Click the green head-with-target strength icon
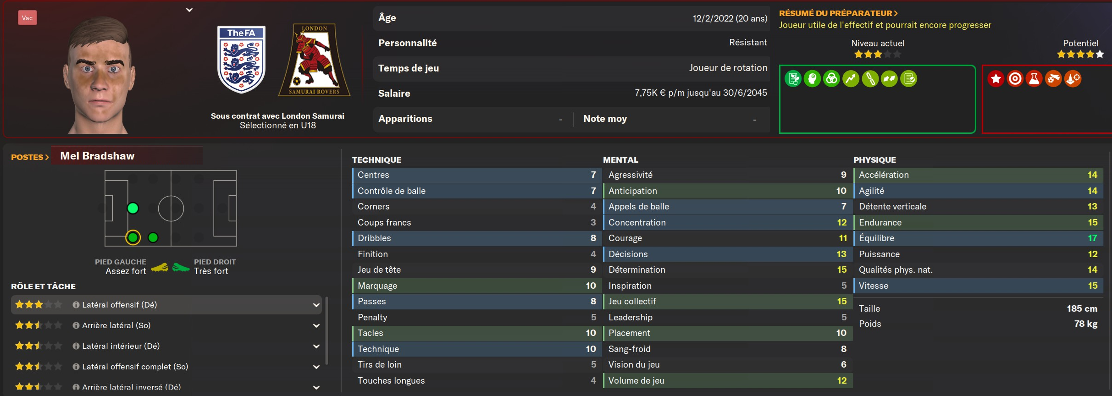This screenshot has width=1112, height=396. [x=812, y=79]
